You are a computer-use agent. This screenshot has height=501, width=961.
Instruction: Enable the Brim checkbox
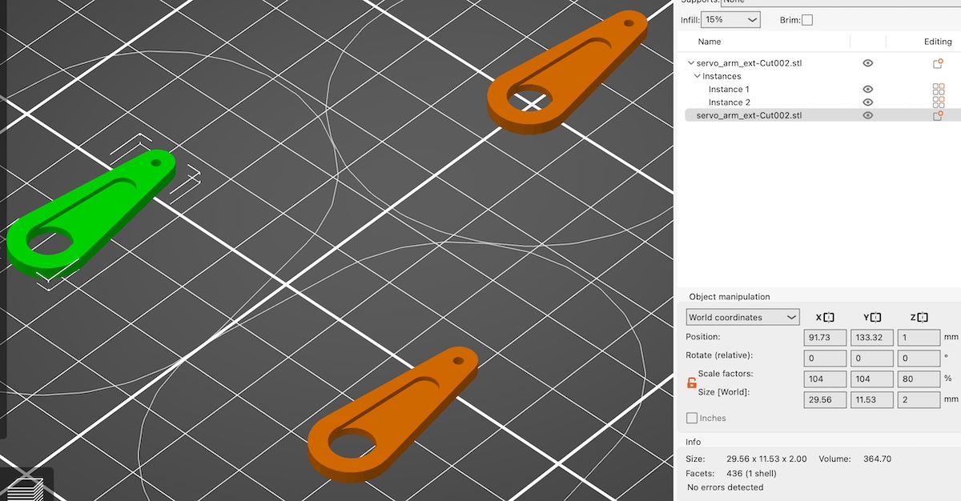click(x=807, y=20)
